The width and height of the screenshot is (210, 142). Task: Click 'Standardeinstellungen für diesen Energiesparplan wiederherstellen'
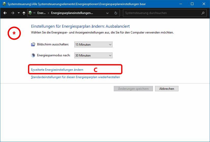(x=75, y=77)
